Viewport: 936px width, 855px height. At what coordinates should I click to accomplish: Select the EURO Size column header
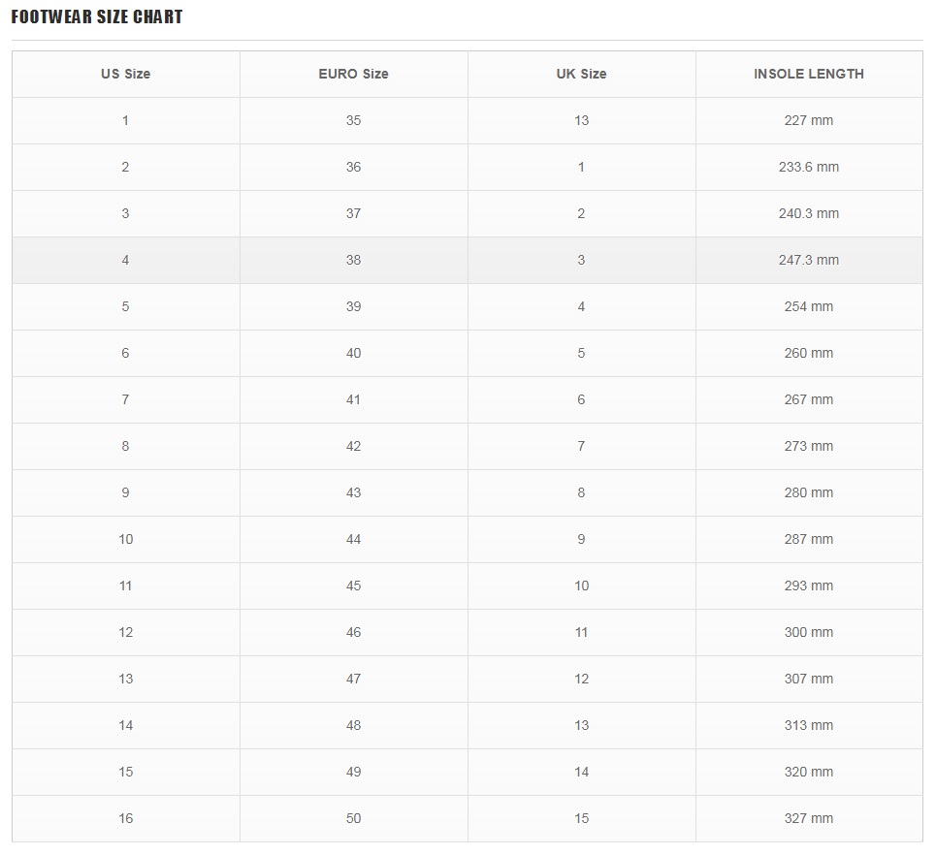(x=354, y=74)
